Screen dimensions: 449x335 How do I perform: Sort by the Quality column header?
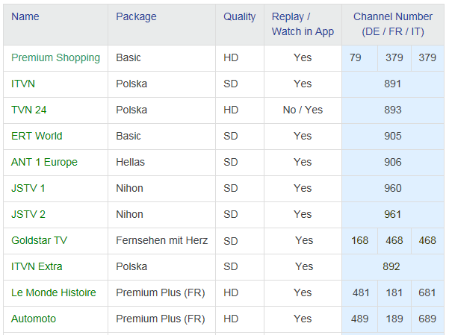click(239, 16)
